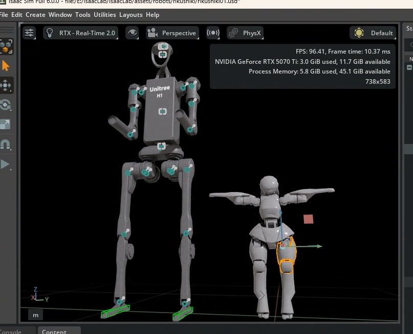The image size is (413, 334).
Task: Select the Move tool
Action: [6, 85]
